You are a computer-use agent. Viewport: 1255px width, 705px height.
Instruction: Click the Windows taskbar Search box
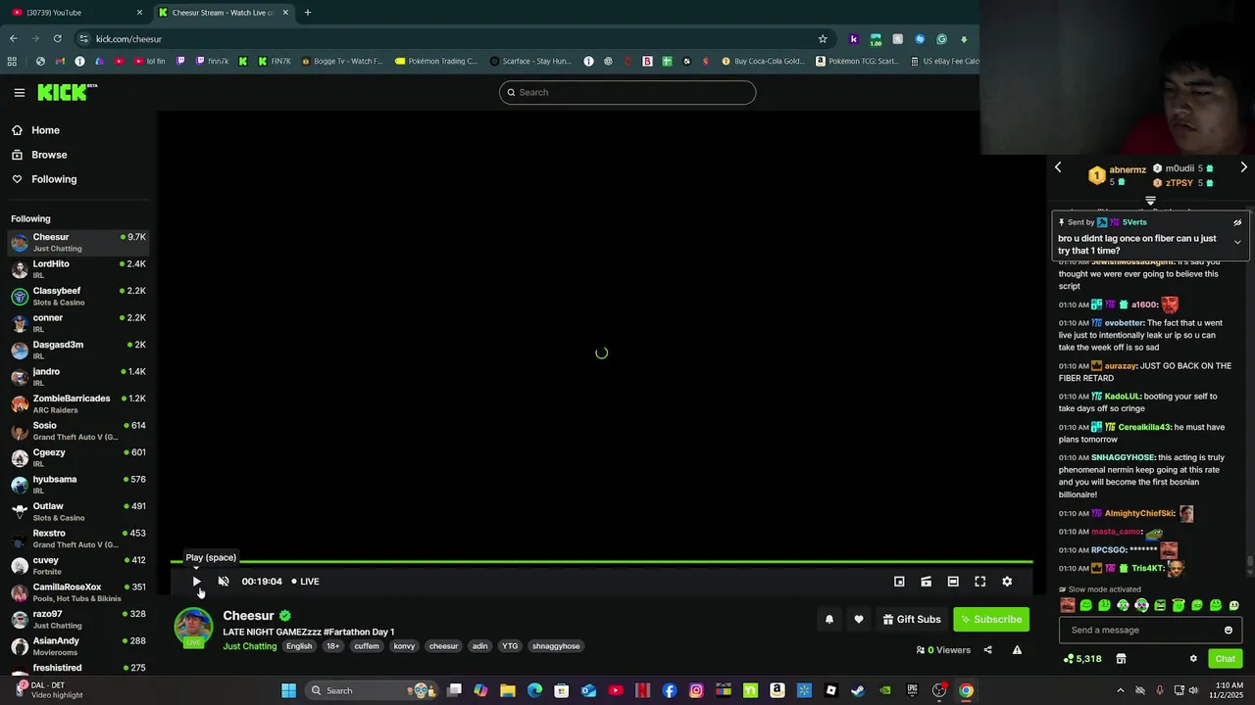coord(371,690)
